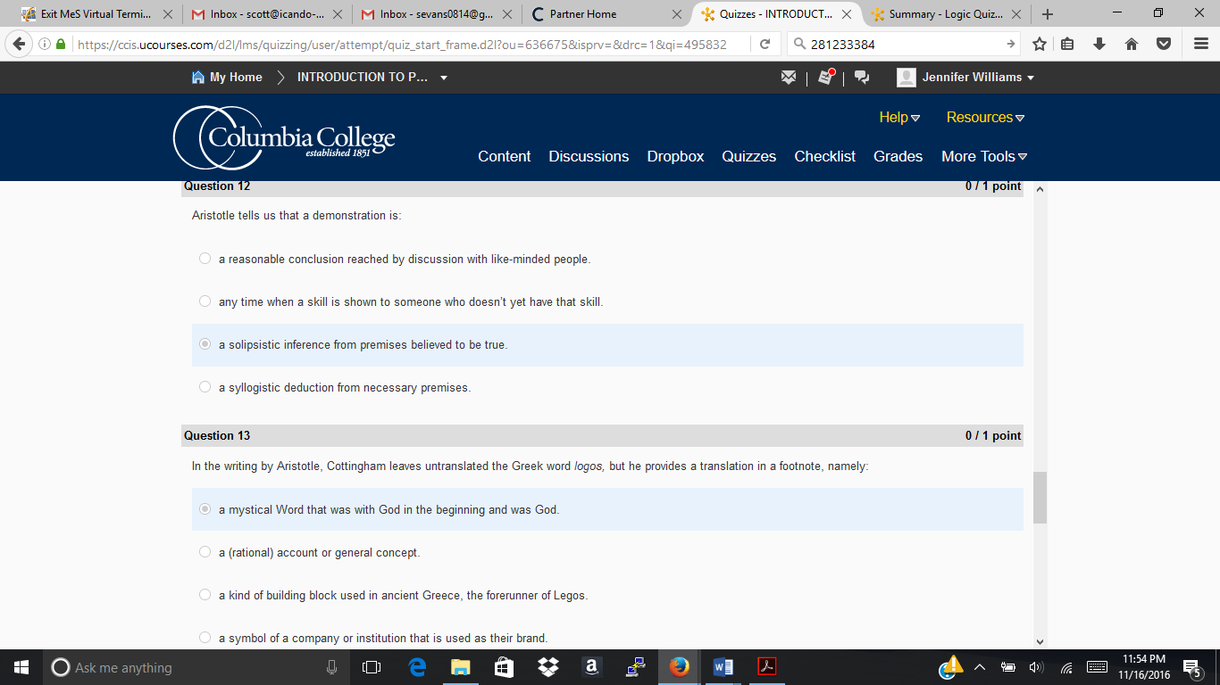Image resolution: width=1220 pixels, height=685 pixels.
Task: Open the Action Center notifications icon
Action: tap(1191, 667)
